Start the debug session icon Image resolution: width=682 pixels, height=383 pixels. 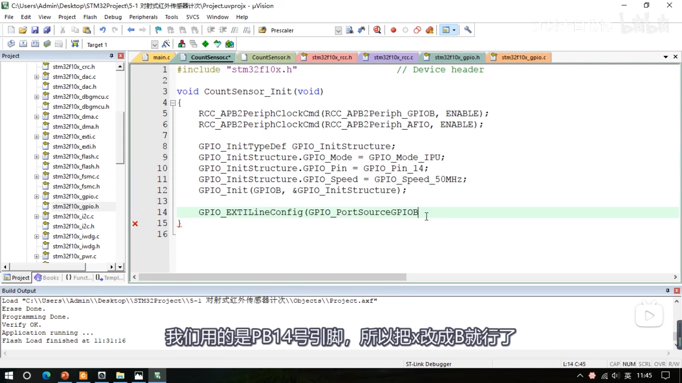(x=377, y=30)
